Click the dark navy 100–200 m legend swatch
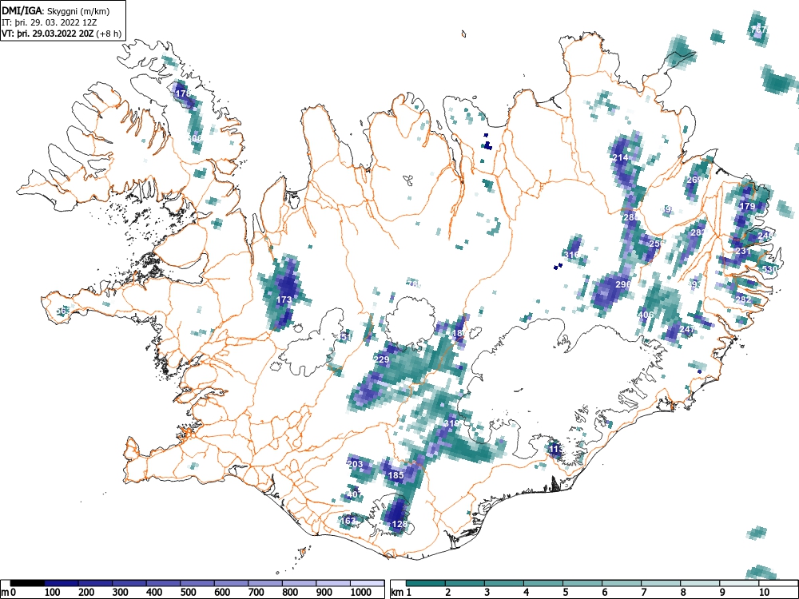Image resolution: width=799 pixels, height=599 pixels. 62,583
